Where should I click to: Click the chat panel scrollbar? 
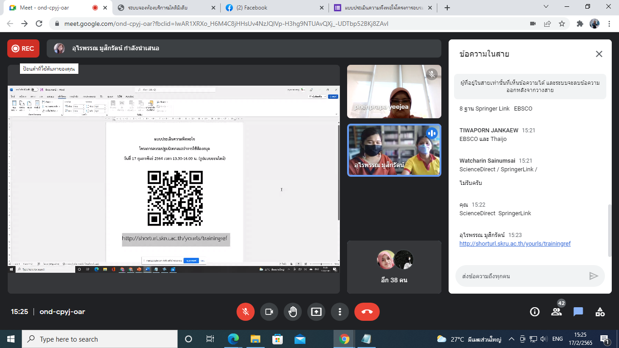pyautogui.click(x=609, y=230)
